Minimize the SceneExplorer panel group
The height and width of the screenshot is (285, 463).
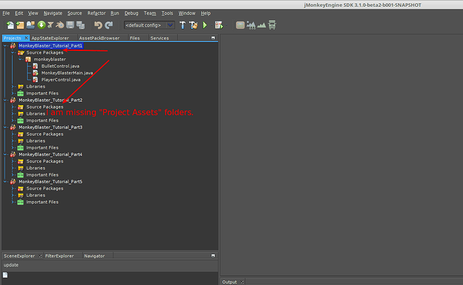(213, 255)
